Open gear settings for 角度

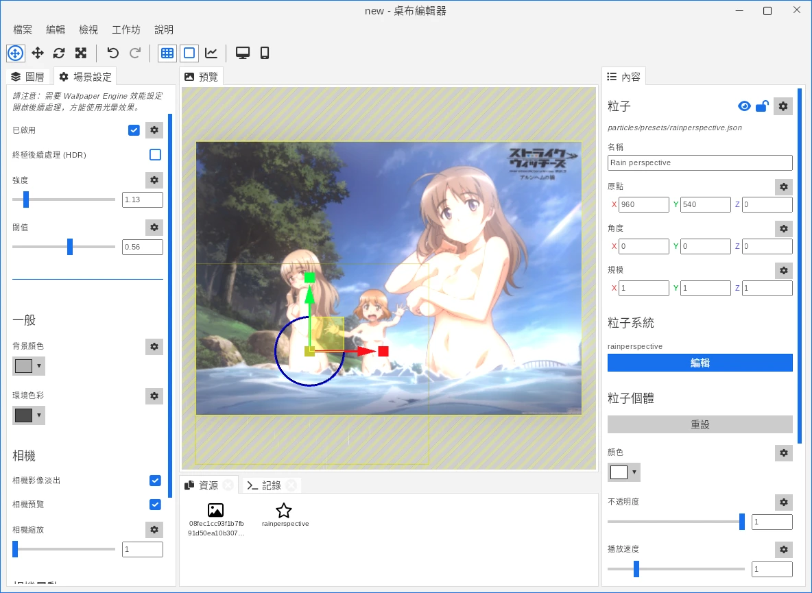(x=783, y=228)
